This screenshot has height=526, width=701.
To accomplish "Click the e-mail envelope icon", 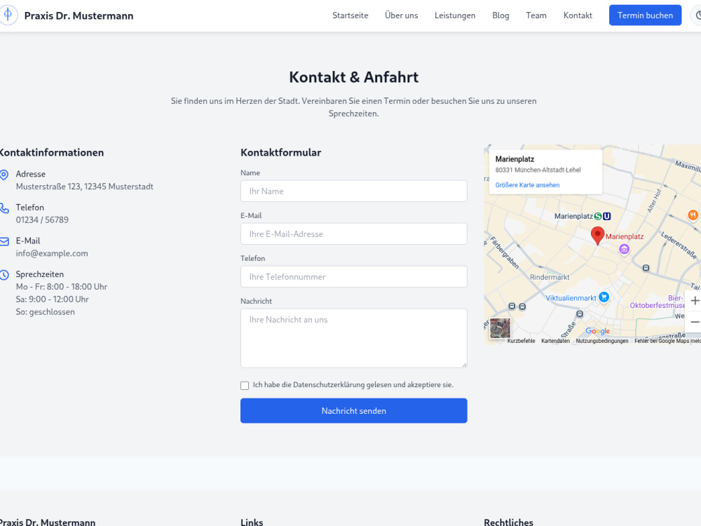I will [4, 241].
